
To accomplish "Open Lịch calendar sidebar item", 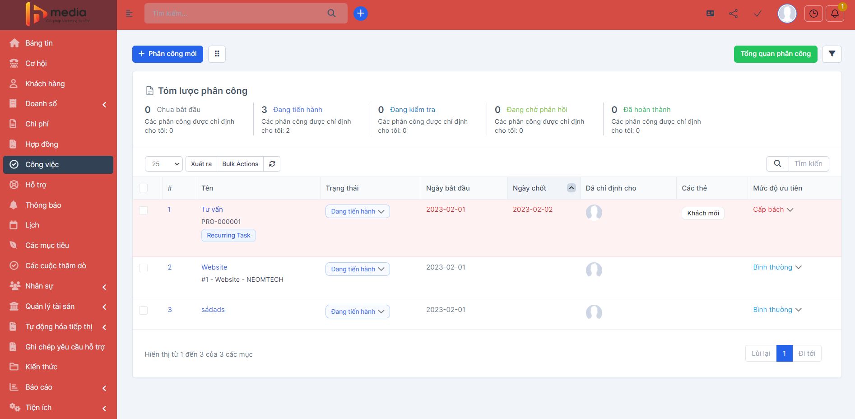I will point(58,225).
